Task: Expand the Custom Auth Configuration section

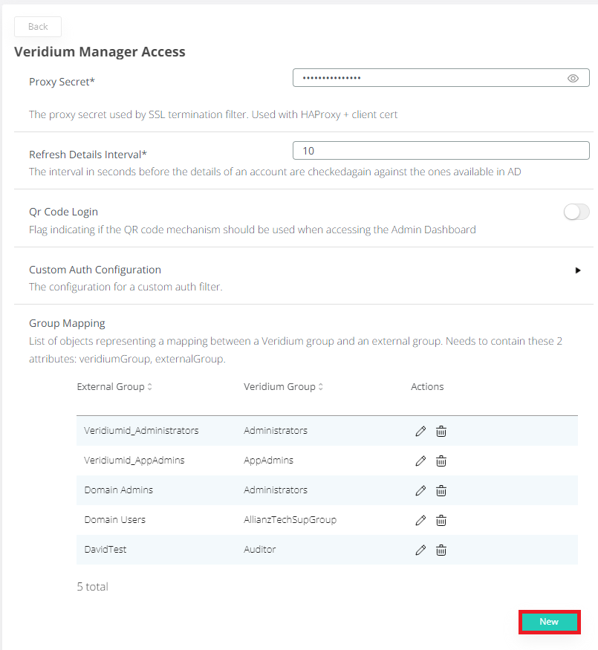Action: tap(578, 270)
